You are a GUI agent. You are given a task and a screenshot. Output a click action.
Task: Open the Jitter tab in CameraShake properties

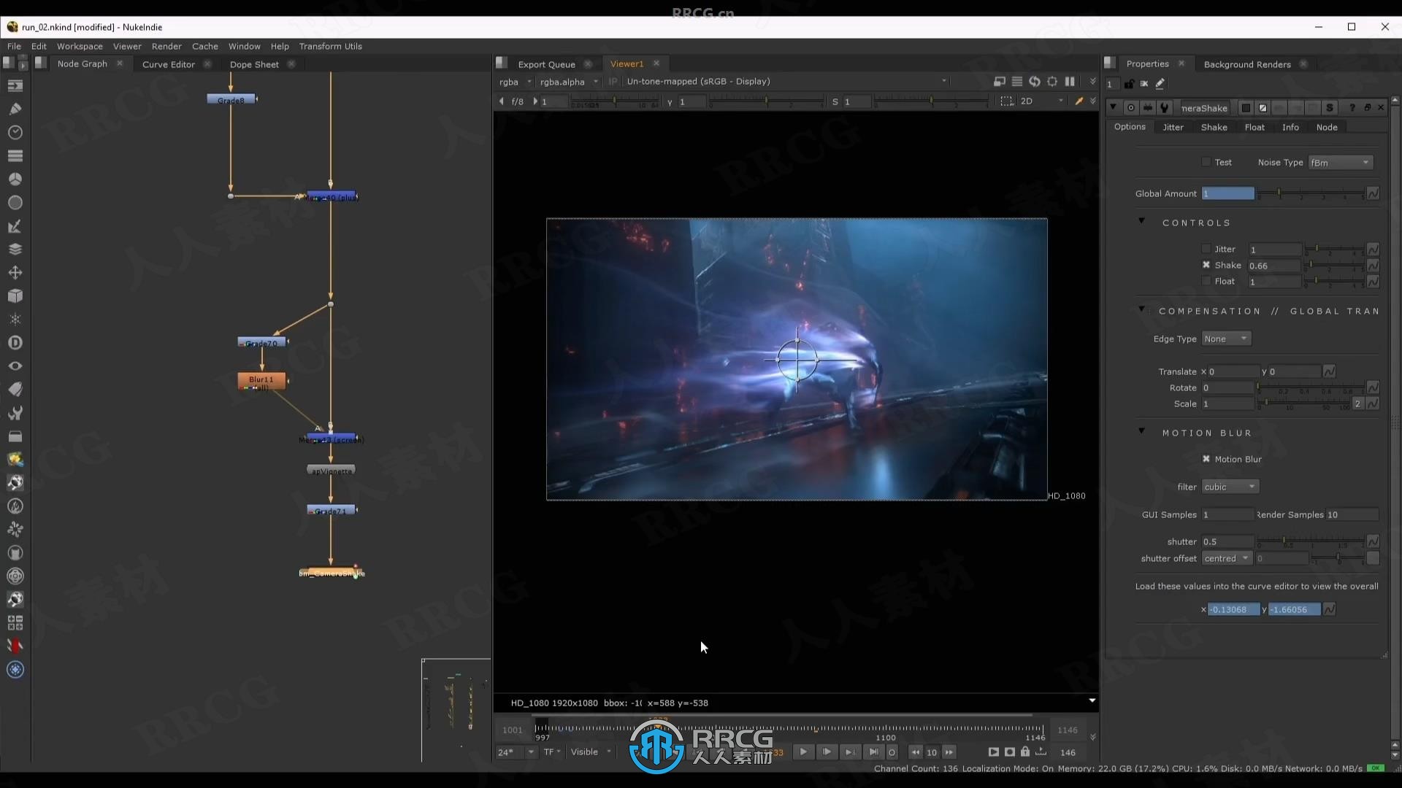1173,127
